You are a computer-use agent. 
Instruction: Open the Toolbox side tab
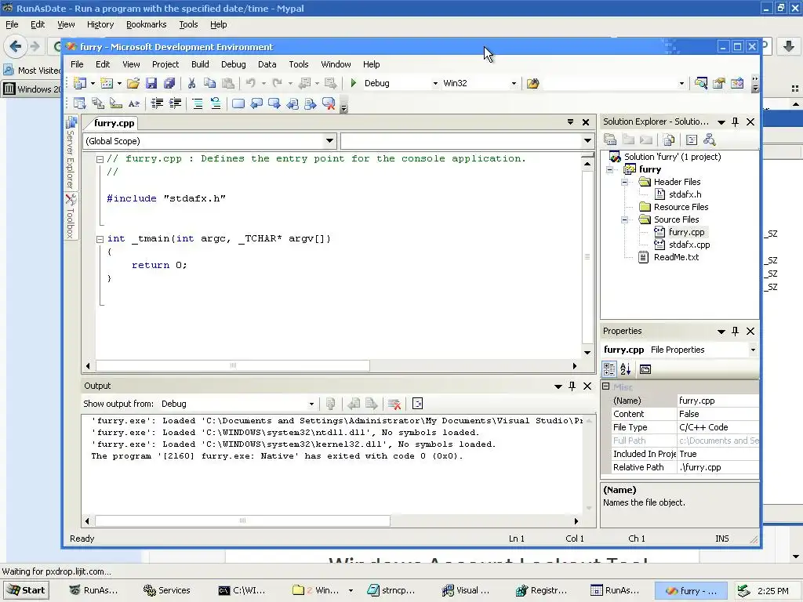point(71,216)
